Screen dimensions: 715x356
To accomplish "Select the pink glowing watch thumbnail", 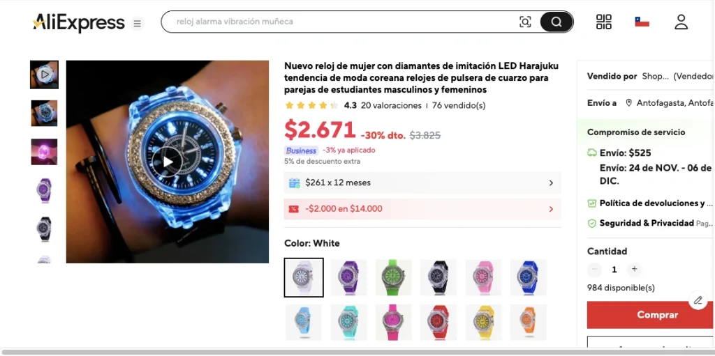I will click(x=44, y=152).
